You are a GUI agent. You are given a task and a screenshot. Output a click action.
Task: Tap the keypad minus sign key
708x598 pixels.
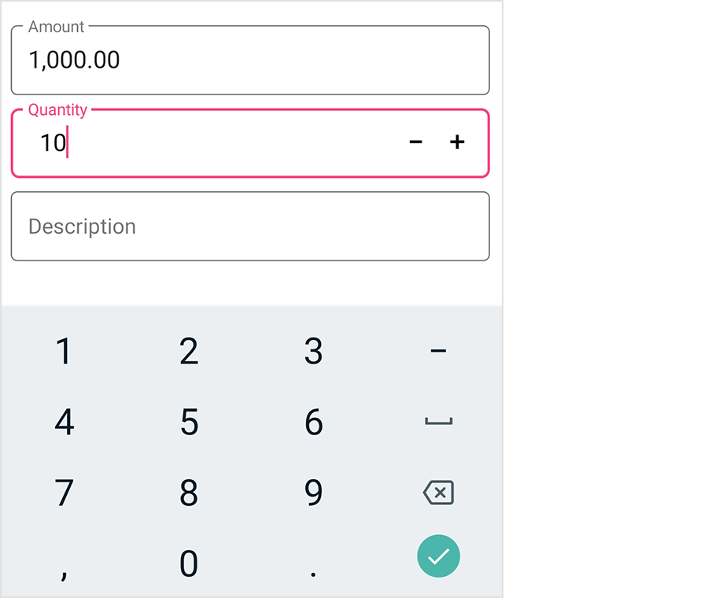tap(438, 352)
